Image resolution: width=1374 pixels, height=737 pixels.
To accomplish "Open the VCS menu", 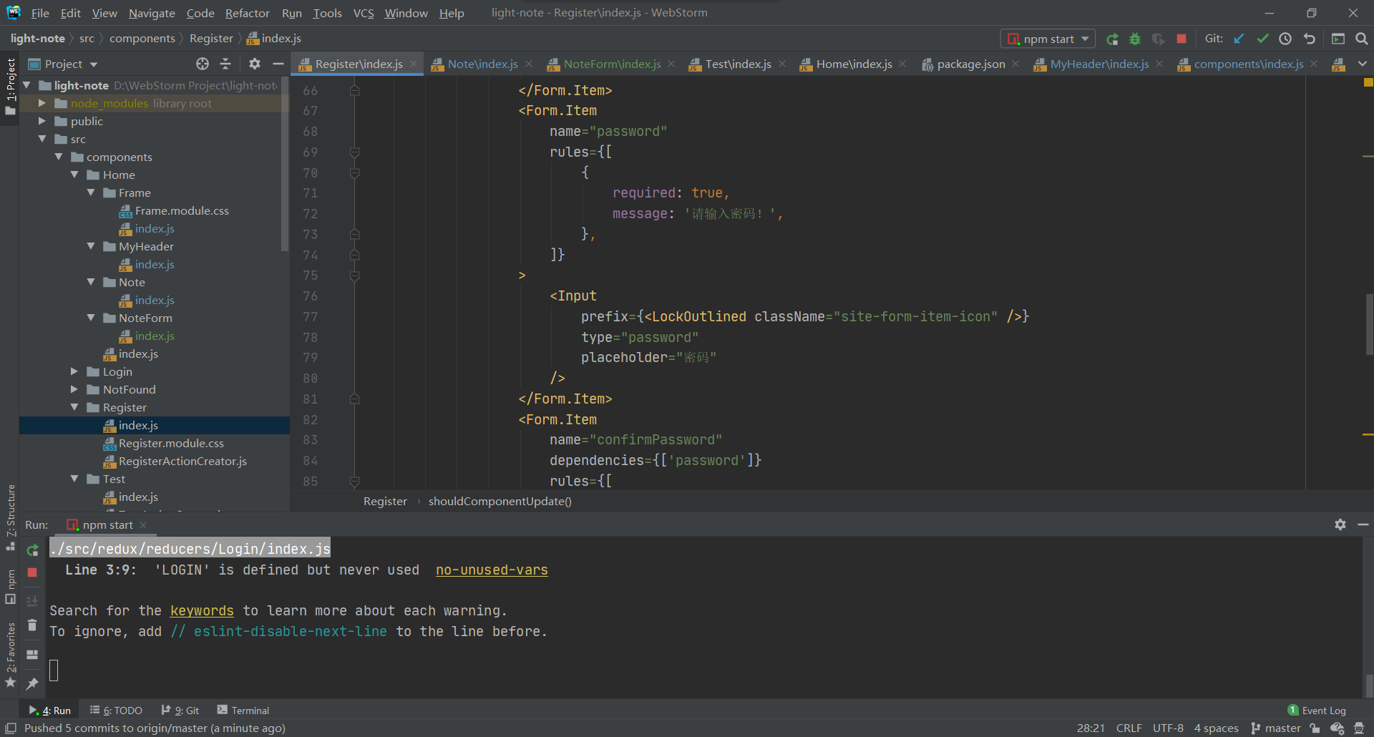I will coord(364,13).
